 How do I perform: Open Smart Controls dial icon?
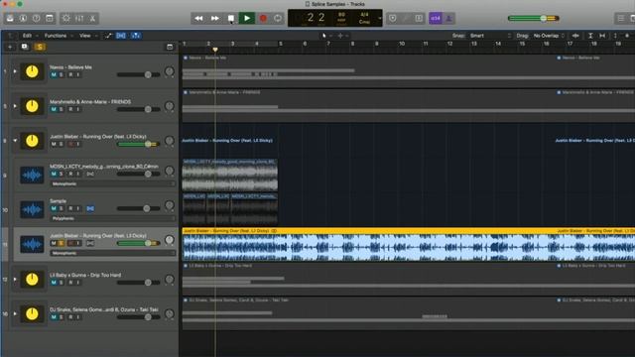tap(66, 18)
